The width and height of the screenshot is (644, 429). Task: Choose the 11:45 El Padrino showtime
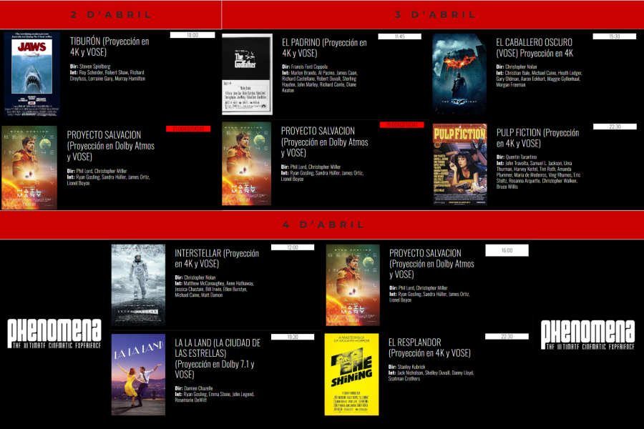(x=399, y=36)
